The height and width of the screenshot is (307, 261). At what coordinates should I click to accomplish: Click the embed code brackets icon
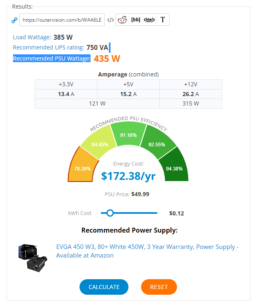(x=111, y=20)
